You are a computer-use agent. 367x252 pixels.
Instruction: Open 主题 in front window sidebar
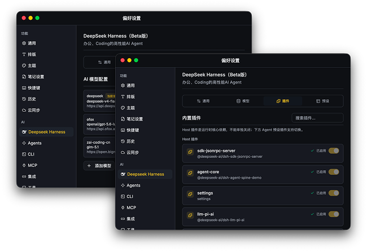128,108
